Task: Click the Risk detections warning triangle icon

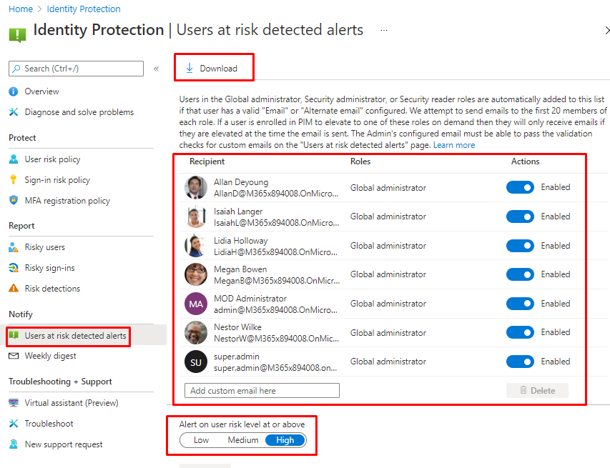Action: click(x=13, y=289)
